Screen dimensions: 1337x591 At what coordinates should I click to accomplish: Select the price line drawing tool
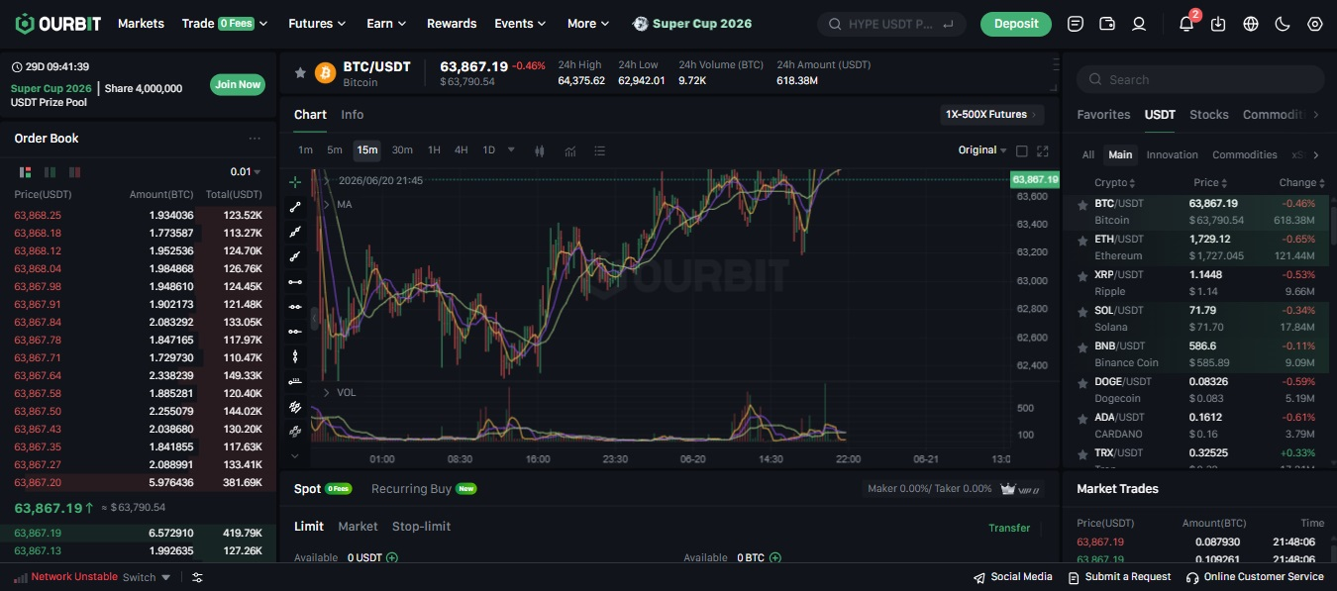point(295,381)
